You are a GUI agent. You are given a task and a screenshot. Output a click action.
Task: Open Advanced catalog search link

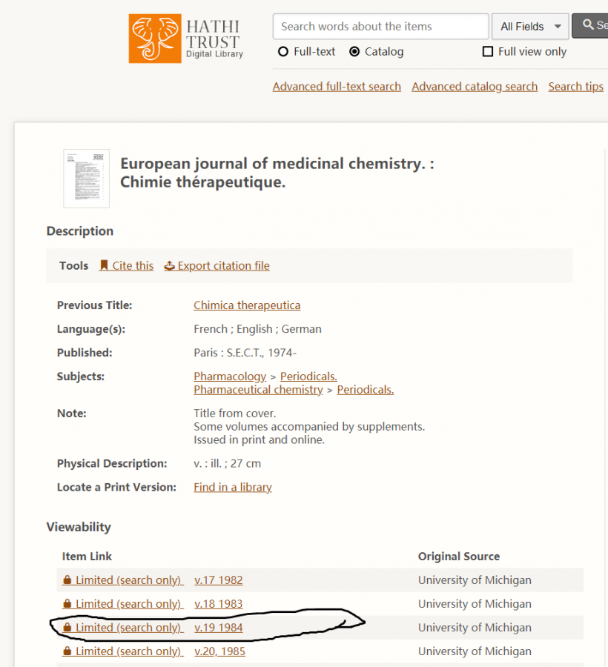tap(475, 87)
